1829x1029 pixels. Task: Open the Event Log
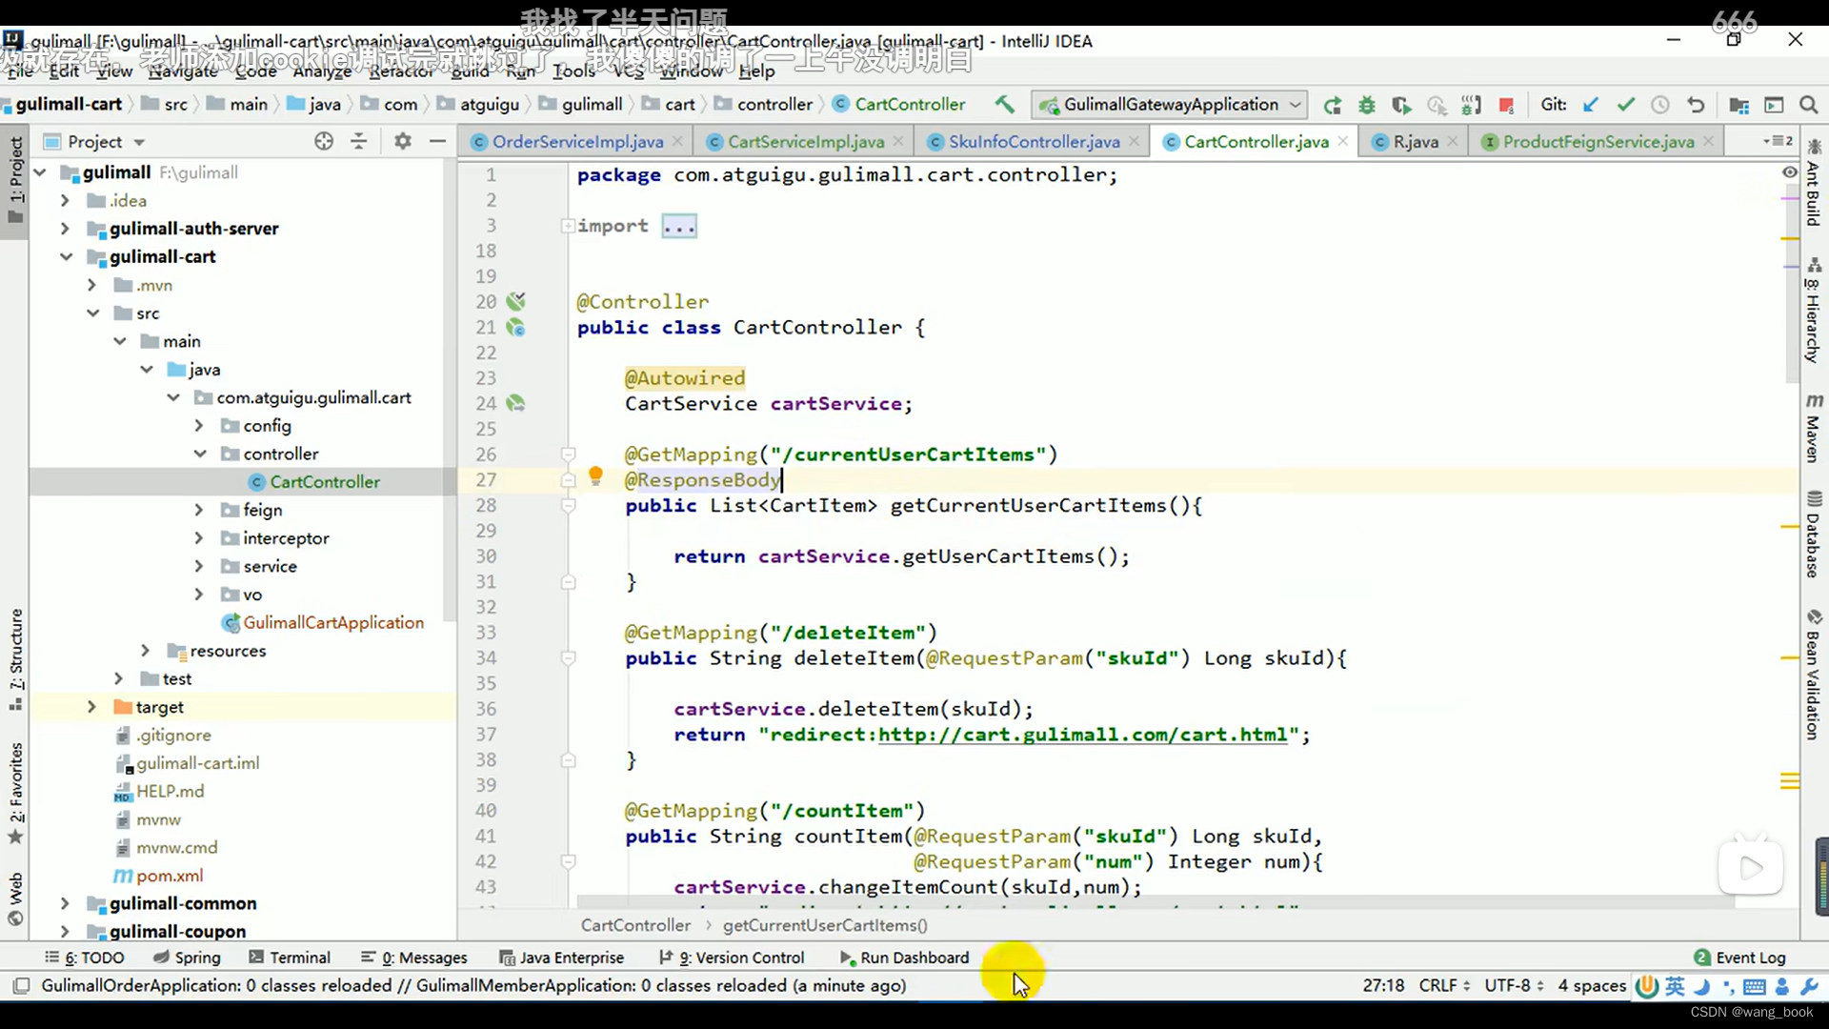(1739, 958)
